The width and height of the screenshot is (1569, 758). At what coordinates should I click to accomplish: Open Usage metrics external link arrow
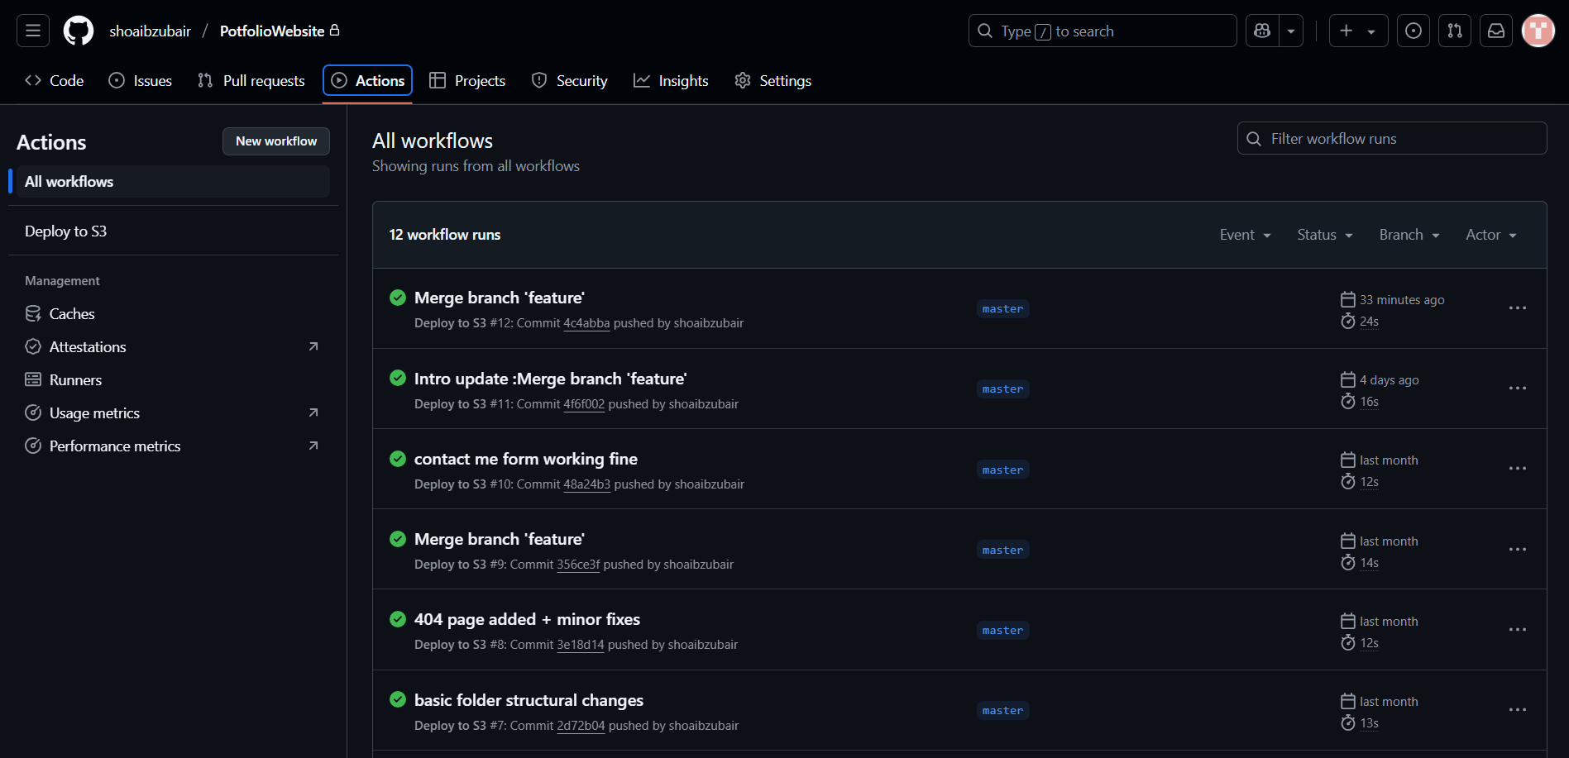(x=313, y=412)
